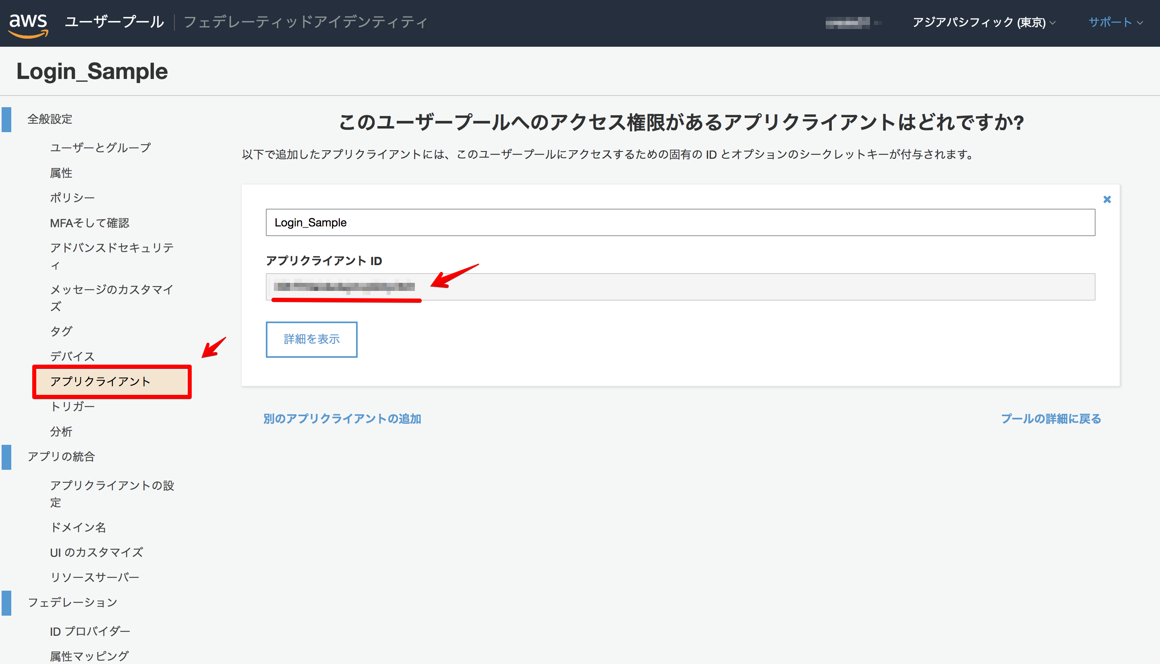
Task: Open デバイス settings
Action: pyautogui.click(x=72, y=356)
